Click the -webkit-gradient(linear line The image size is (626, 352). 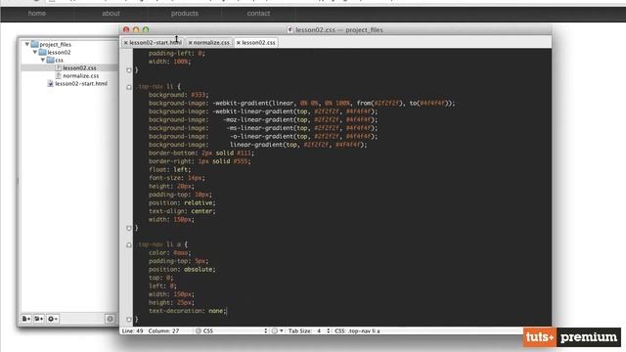(x=301, y=103)
